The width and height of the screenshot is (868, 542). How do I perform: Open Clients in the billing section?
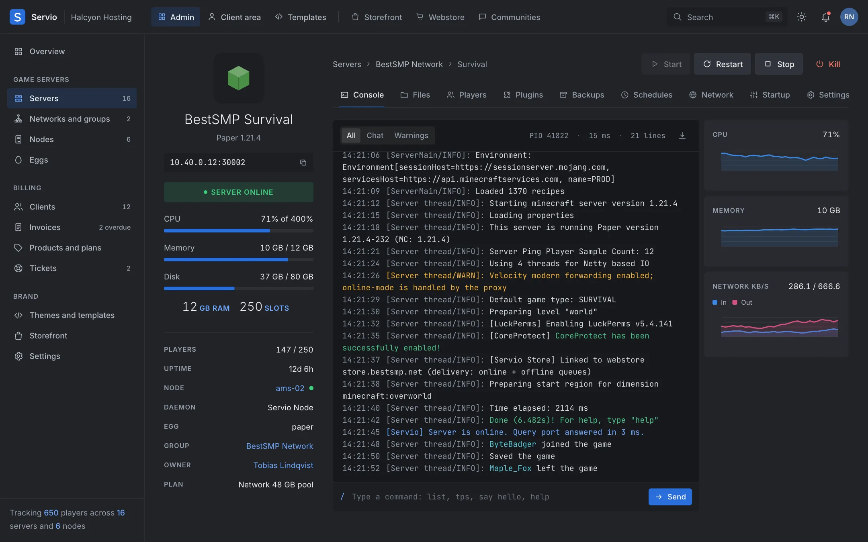[72, 207]
